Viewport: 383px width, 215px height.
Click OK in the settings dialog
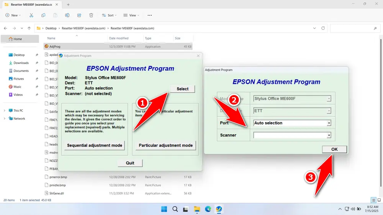334,149
